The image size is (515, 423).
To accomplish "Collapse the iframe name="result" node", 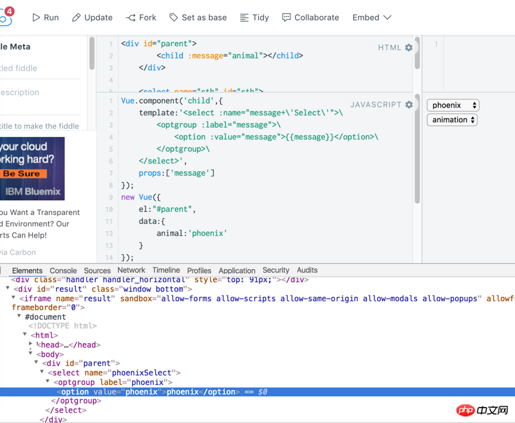I will pyautogui.click(x=14, y=297).
